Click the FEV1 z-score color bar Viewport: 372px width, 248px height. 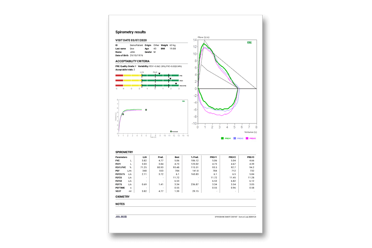147,80
